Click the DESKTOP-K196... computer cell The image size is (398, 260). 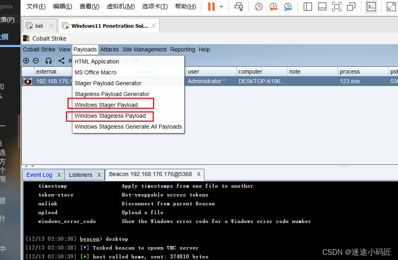coord(262,81)
